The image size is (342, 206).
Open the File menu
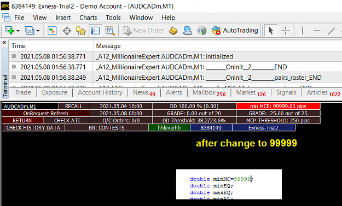[19, 17]
